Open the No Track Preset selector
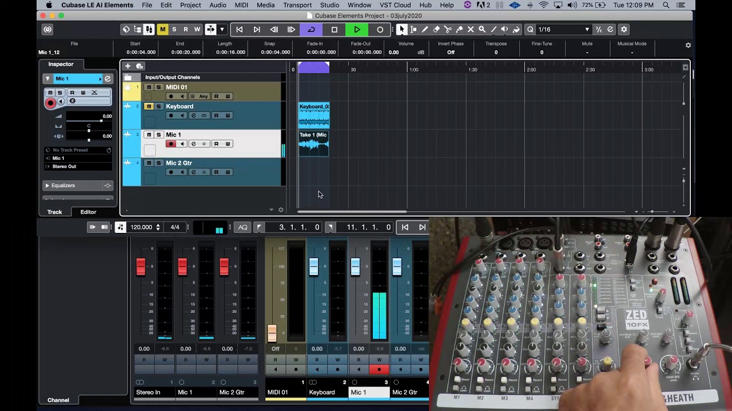This screenshot has height=411, width=732. coord(78,150)
